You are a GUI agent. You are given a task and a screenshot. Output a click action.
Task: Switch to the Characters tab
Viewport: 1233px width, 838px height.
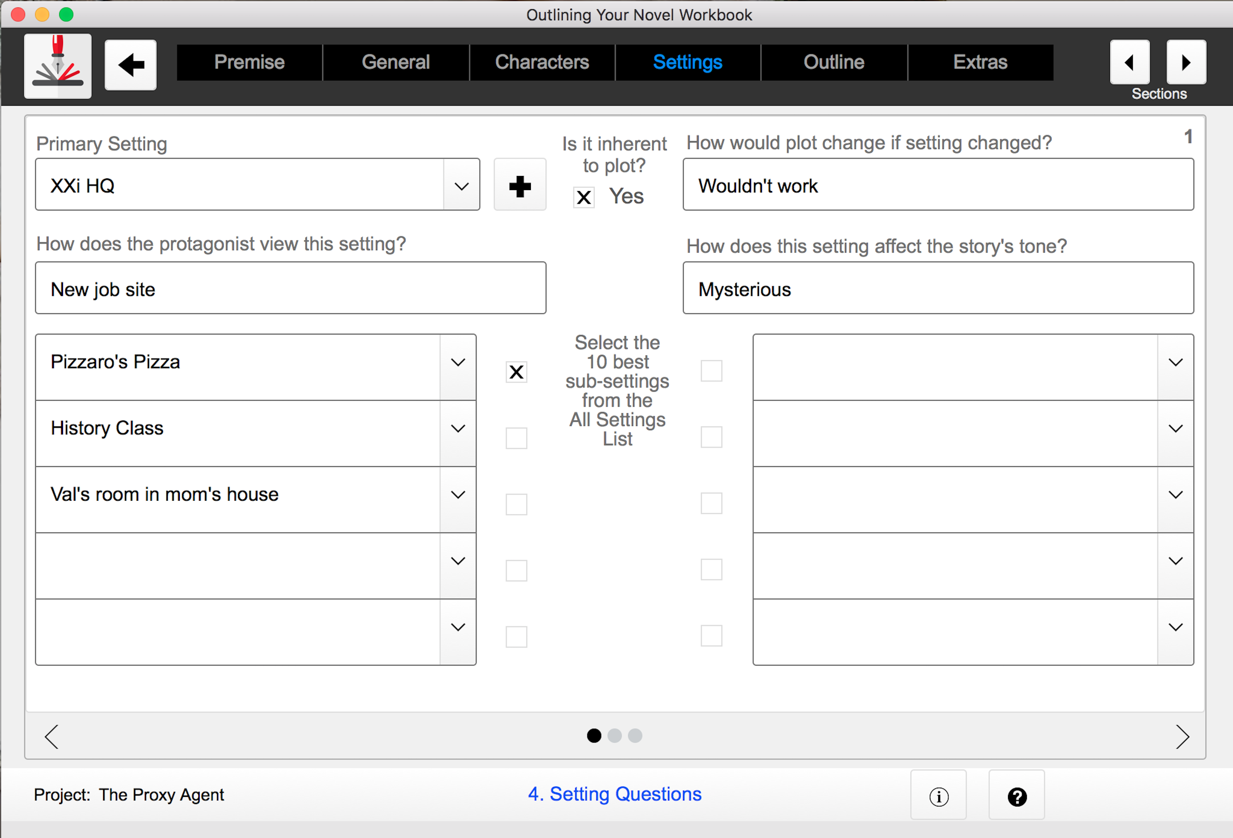pyautogui.click(x=542, y=63)
